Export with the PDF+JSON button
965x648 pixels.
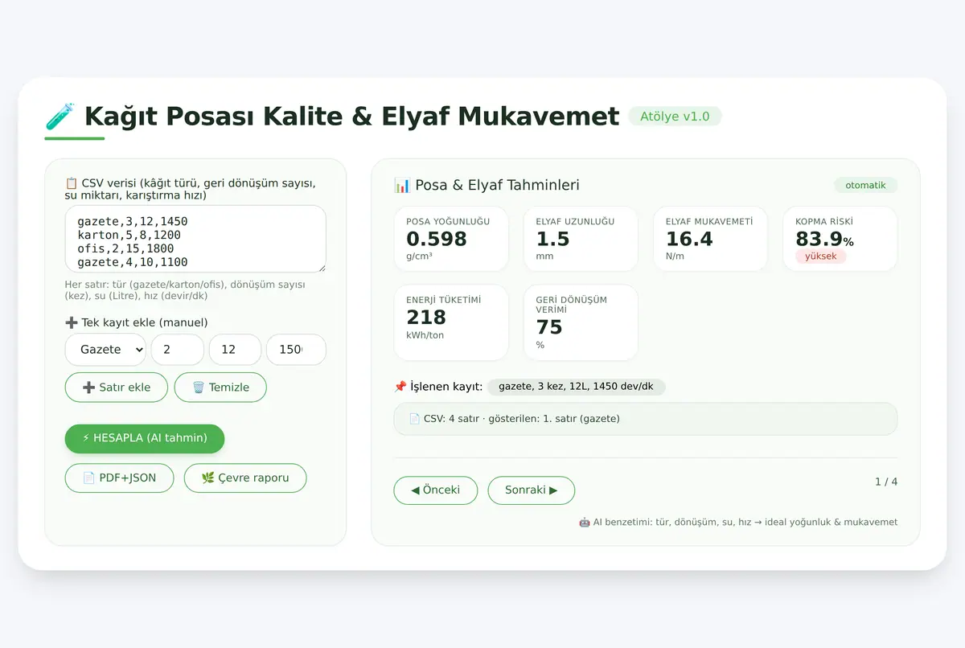119,478
